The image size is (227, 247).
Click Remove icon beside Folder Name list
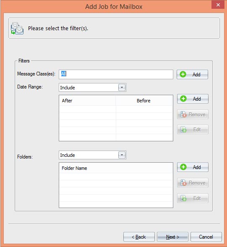(x=183, y=183)
